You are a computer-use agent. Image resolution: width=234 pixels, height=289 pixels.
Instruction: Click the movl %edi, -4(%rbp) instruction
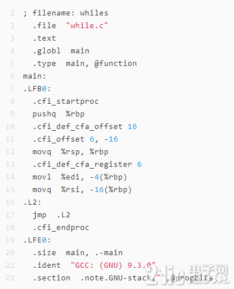79,177
